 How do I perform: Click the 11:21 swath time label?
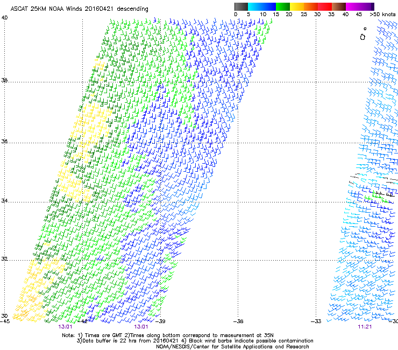click(x=365, y=327)
